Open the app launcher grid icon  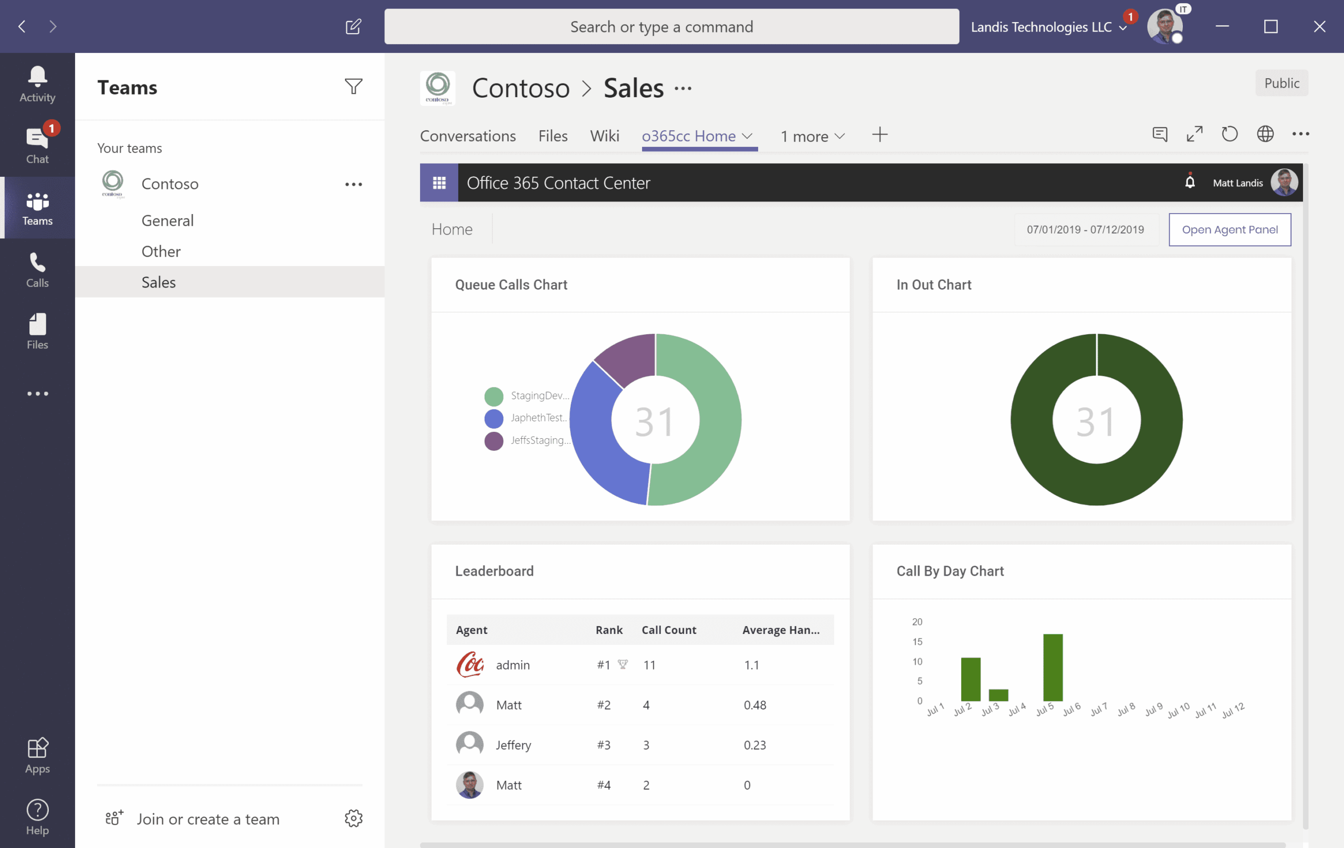point(439,183)
